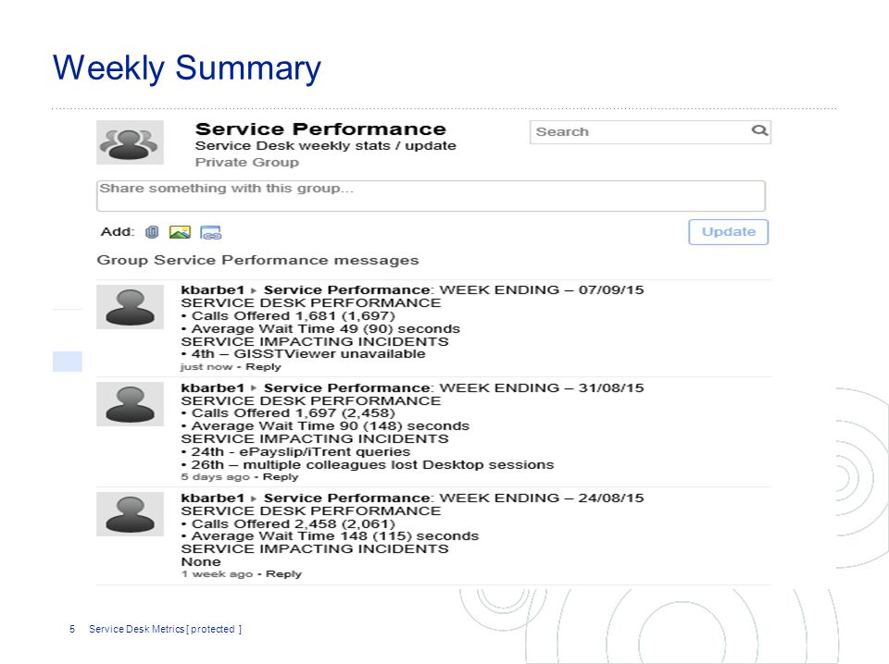
Task: Focus the Search input field
Action: click(x=650, y=132)
